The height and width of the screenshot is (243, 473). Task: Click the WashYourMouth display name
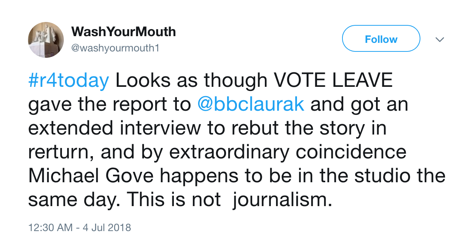click(124, 31)
